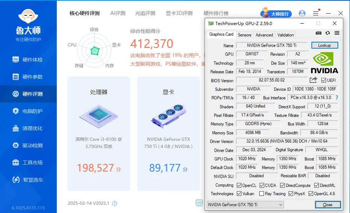Open the Sensors tab in GPU-Z
This screenshot has height=213, width=350.
click(244, 35)
